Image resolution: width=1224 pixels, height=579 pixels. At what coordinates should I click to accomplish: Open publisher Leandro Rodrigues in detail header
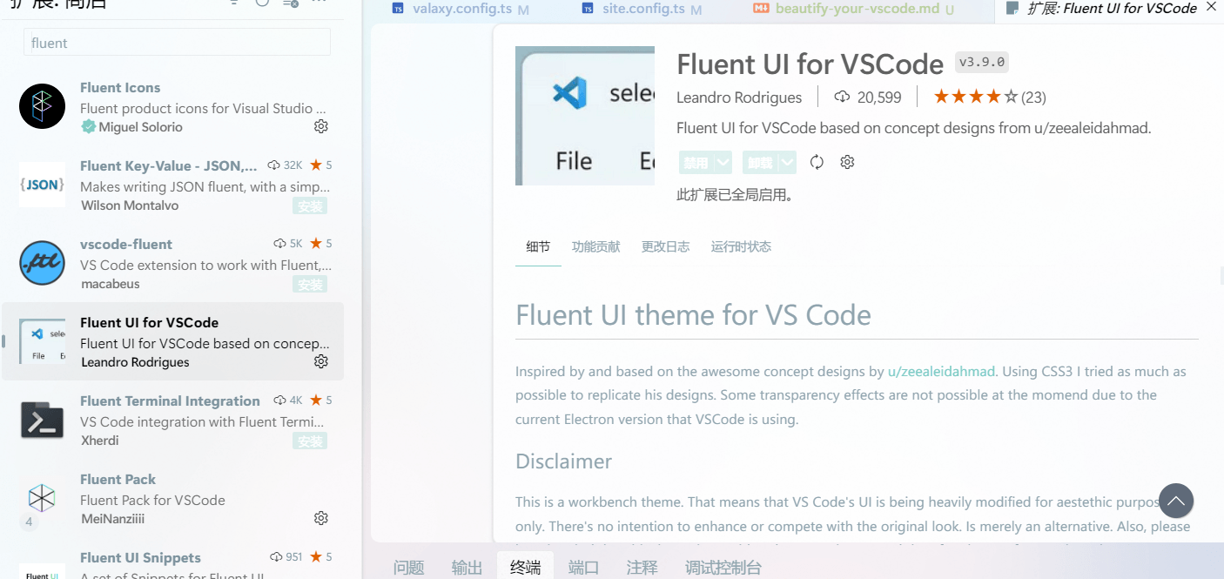tap(739, 98)
